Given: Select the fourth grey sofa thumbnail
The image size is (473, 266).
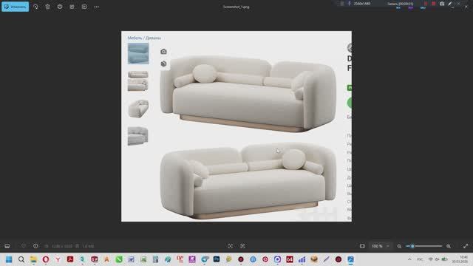Looking at the screenshot, I should pyautogui.click(x=138, y=136).
